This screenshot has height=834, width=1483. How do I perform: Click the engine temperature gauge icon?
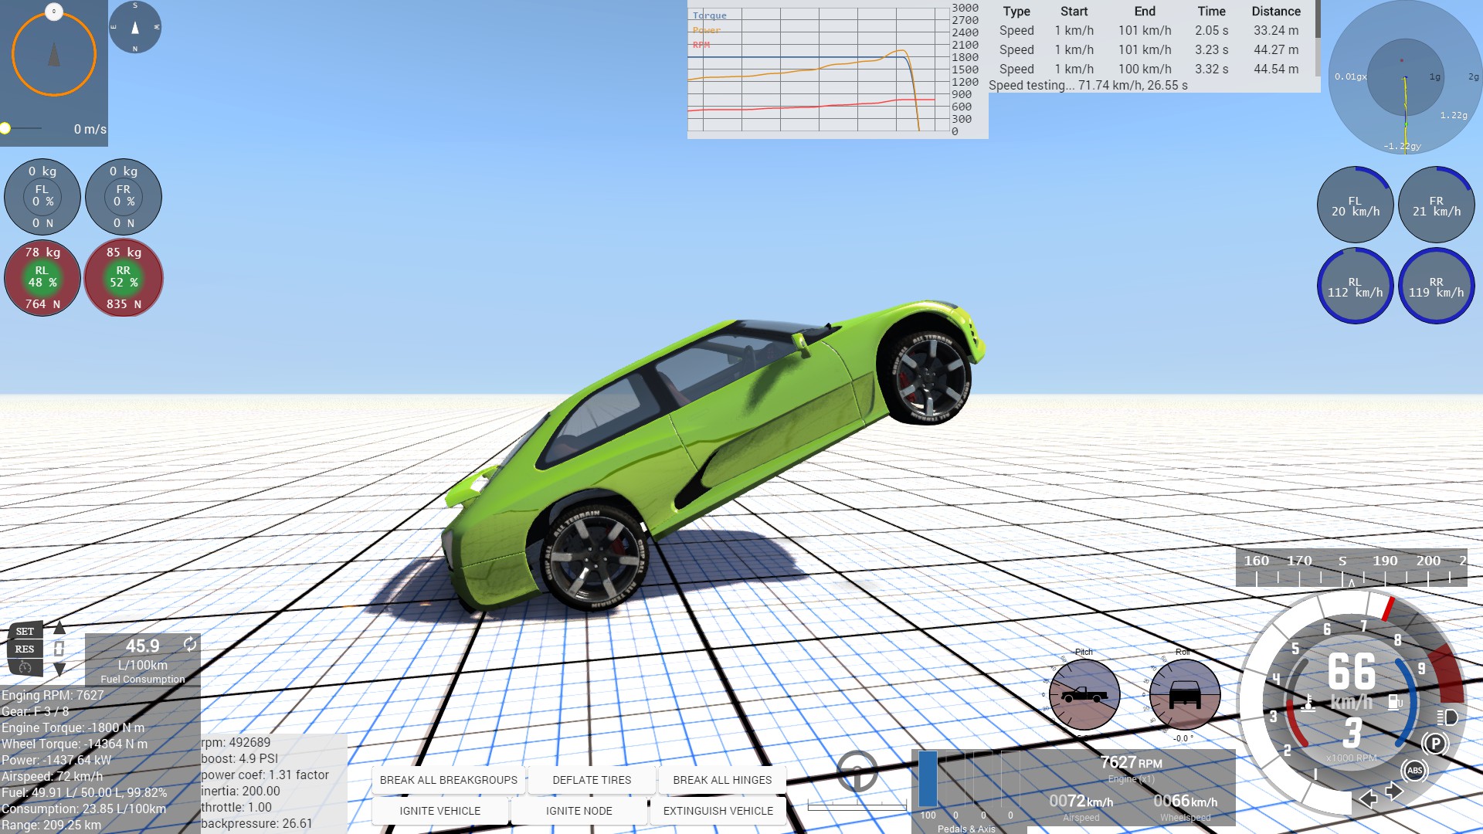click(x=1308, y=703)
